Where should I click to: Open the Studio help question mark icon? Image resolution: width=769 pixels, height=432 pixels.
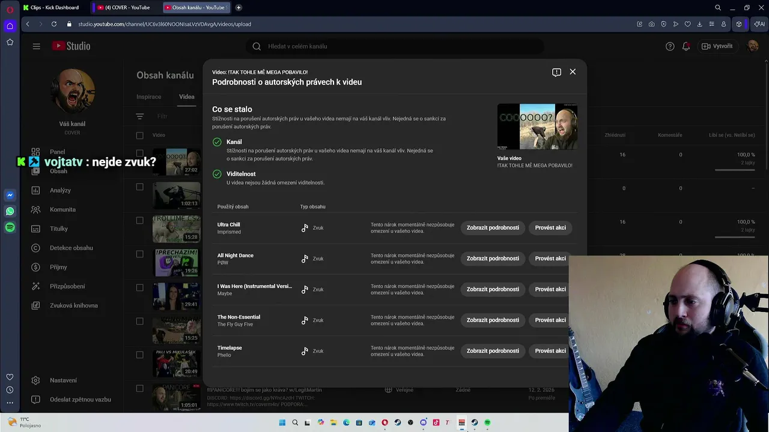click(x=670, y=46)
